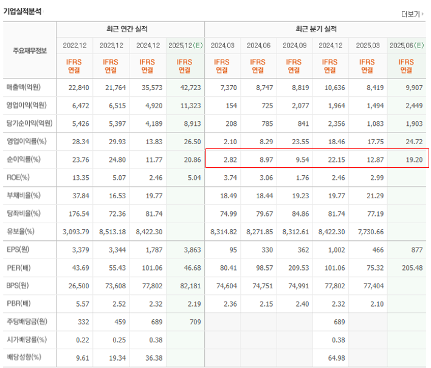Image resolution: width=431 pixels, height=368 pixels.
Task: Click the BPS(원) row label
Action: pos(18,285)
